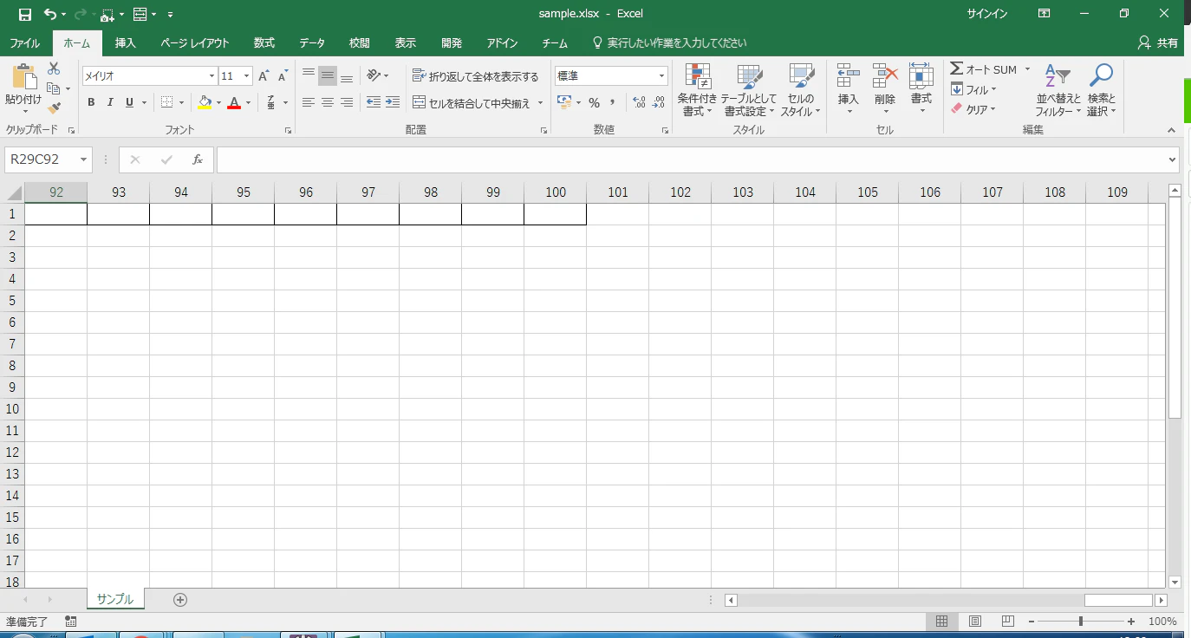Open 並べ替えとフィルター sort and filter
This screenshot has width=1191, height=638.
(x=1058, y=90)
